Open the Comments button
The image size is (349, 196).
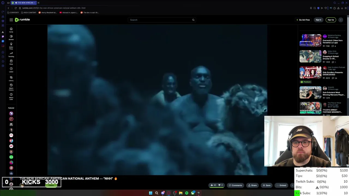tap(235, 185)
